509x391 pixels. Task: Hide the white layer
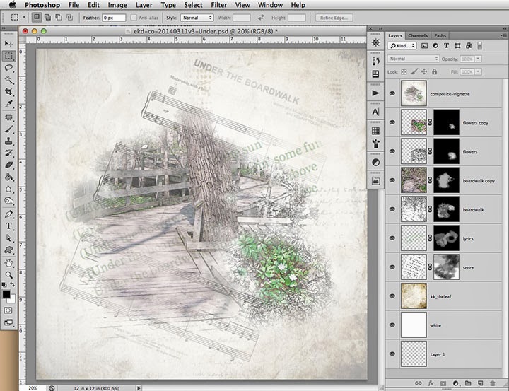[392, 325]
